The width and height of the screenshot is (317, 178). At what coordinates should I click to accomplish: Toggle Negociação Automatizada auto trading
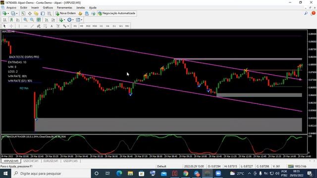117,13
